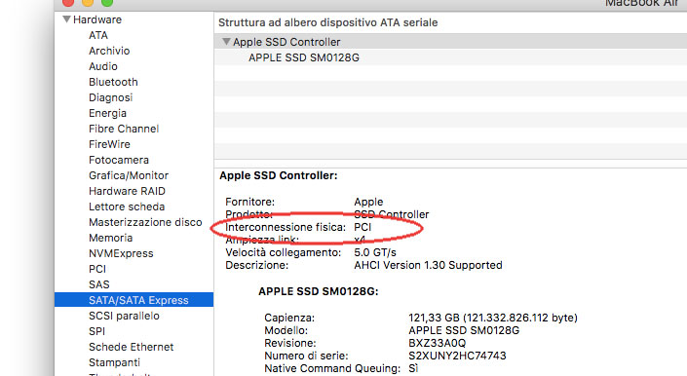The width and height of the screenshot is (687, 376).
Task: Select Masterizzazione disco in sidebar
Action: (x=145, y=222)
